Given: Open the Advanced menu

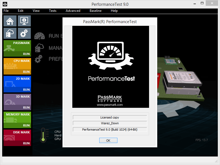Looking at the screenshot, I should click(x=73, y=11).
